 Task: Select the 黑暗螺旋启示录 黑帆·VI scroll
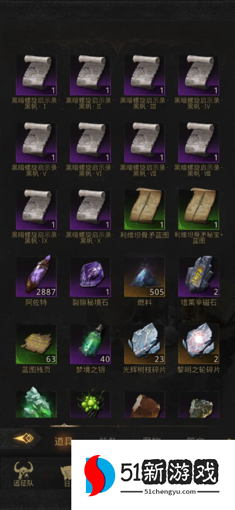pos(91,142)
